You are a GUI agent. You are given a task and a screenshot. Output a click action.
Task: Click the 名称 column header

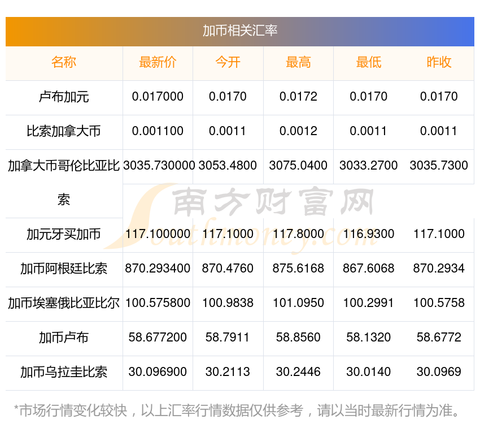click(64, 62)
